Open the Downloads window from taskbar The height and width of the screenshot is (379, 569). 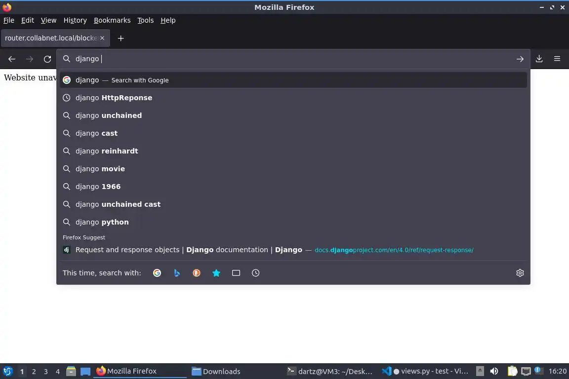236,371
